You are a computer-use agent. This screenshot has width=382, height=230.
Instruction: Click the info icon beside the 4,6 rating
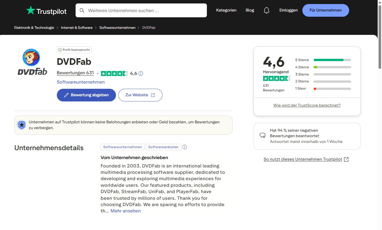[x=141, y=73]
